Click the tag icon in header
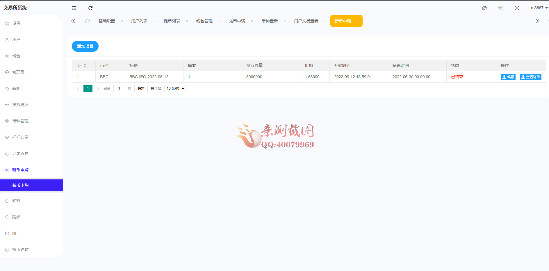 coord(501,8)
